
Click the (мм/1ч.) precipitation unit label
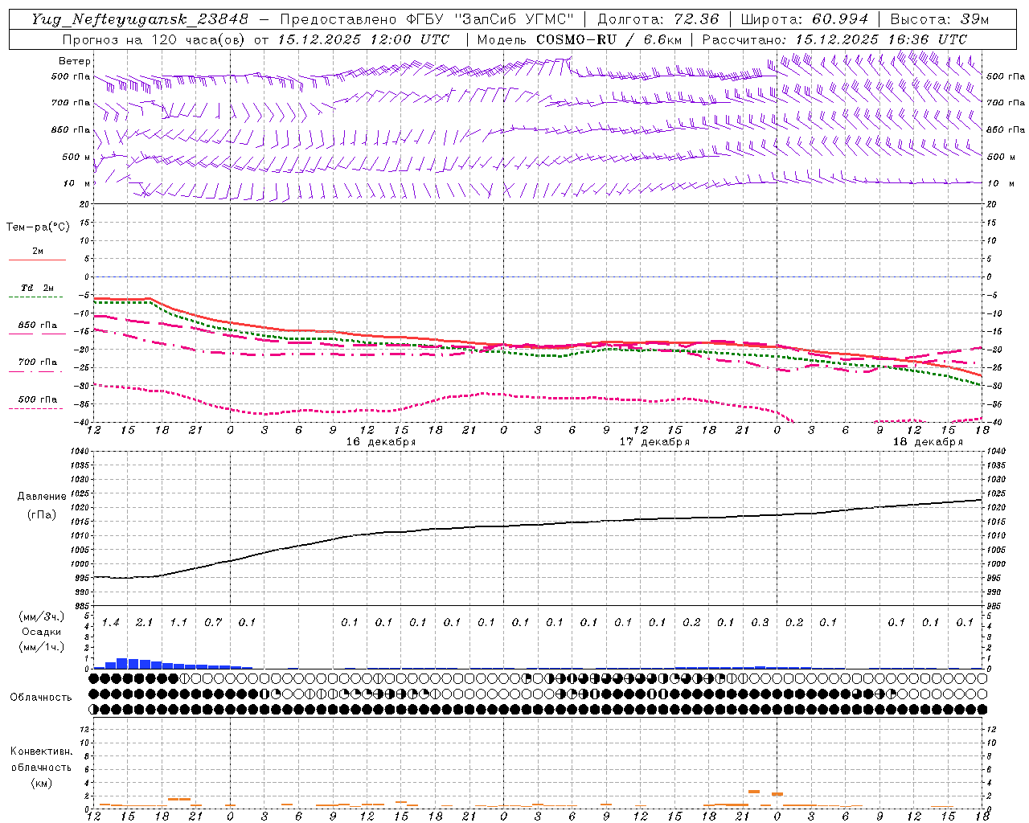(40, 647)
